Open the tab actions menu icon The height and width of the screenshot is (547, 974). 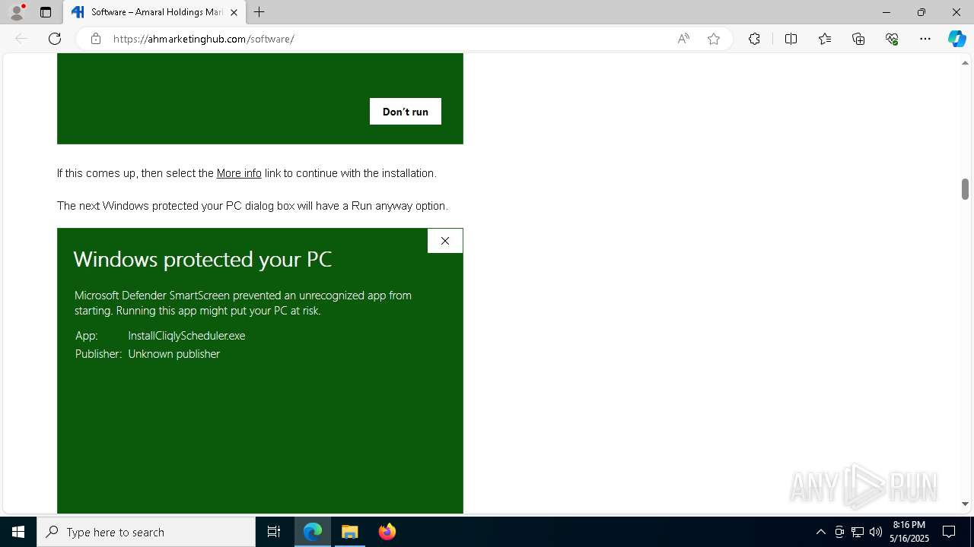[46, 12]
